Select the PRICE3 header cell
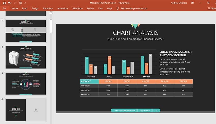This screenshot has height=124, width=216. (x=146, y=81)
